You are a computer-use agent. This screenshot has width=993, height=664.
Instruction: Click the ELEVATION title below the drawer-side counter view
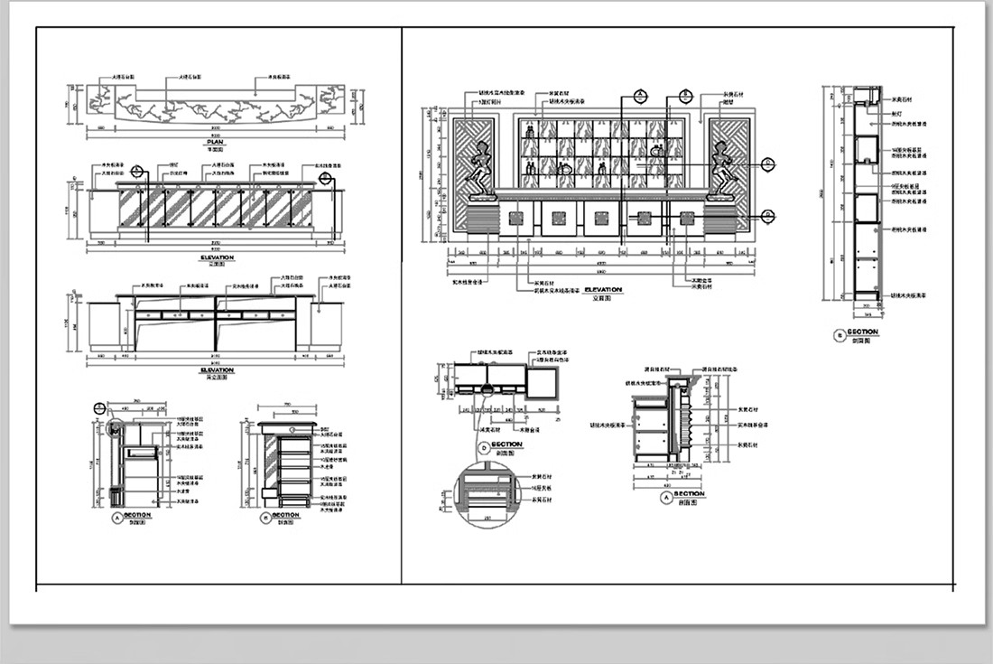[x=215, y=369]
